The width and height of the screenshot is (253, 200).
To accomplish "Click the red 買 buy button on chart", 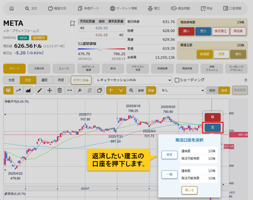I will (212, 117).
